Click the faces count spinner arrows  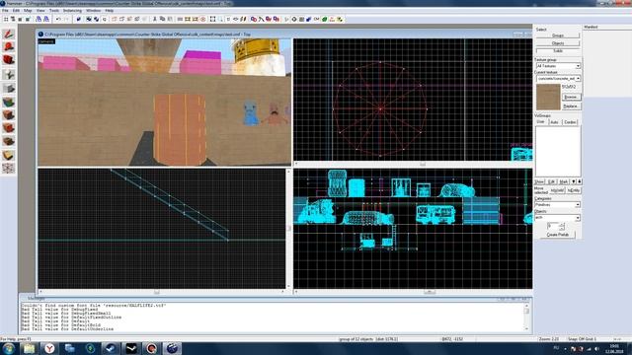coord(562,227)
